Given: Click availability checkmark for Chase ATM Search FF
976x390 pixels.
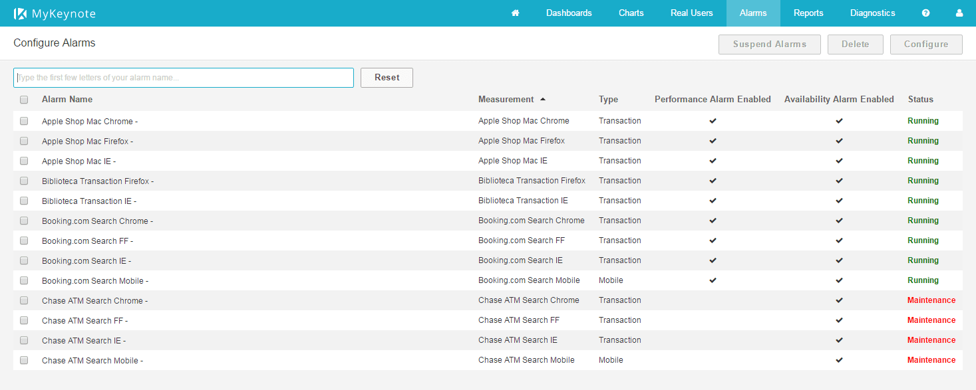Looking at the screenshot, I should (x=839, y=320).
